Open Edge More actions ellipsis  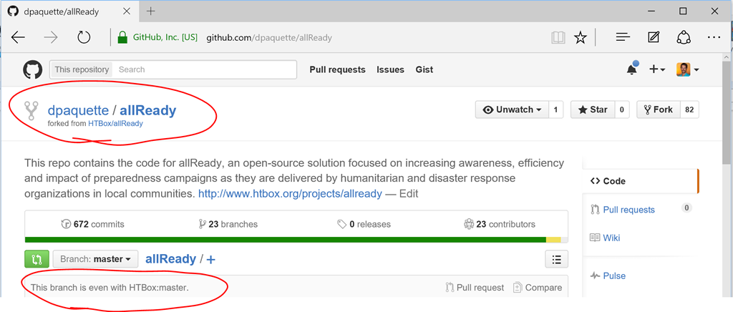714,37
